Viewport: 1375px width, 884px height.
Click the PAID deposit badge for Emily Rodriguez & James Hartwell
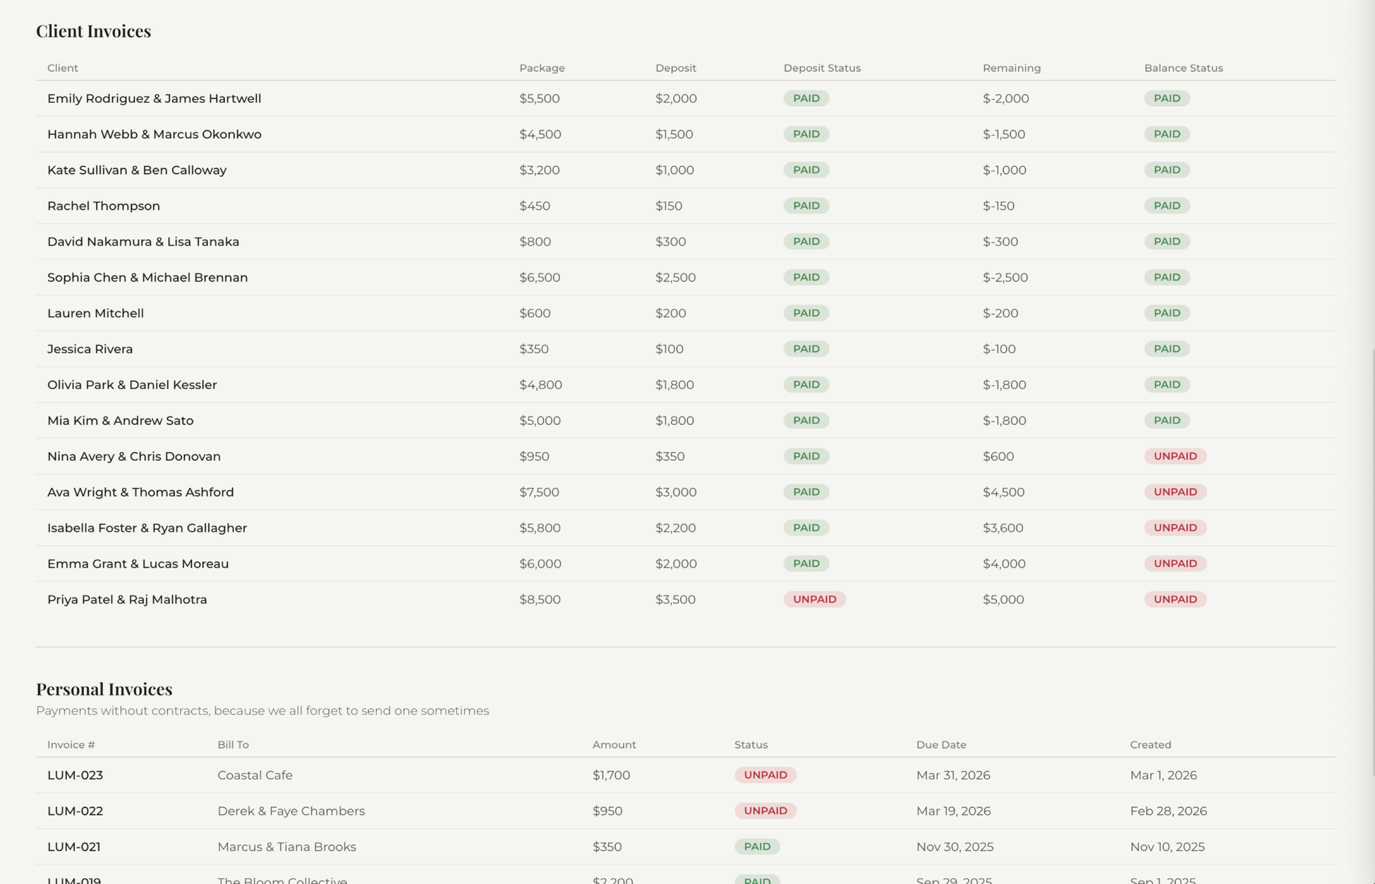pos(806,98)
